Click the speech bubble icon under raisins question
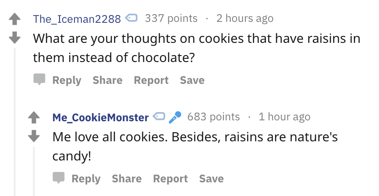The width and height of the screenshot is (379, 196). pos(39,79)
